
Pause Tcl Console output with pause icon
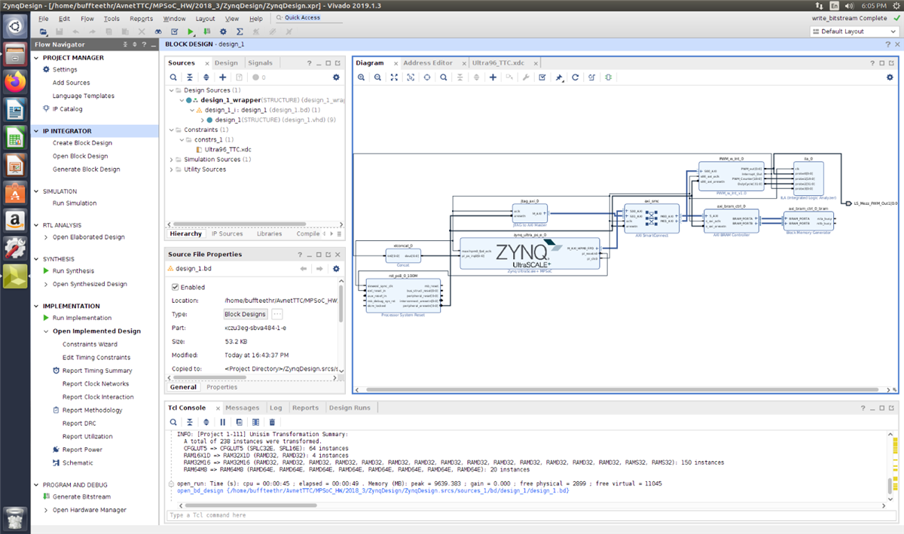click(222, 422)
